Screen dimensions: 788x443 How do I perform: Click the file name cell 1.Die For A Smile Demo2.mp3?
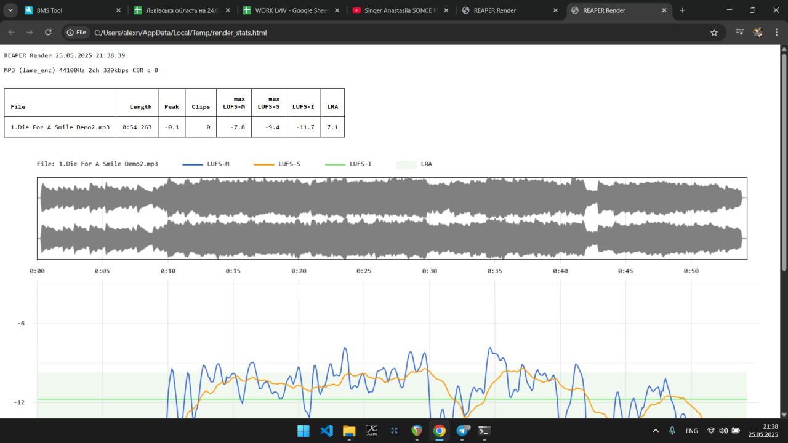coord(60,127)
